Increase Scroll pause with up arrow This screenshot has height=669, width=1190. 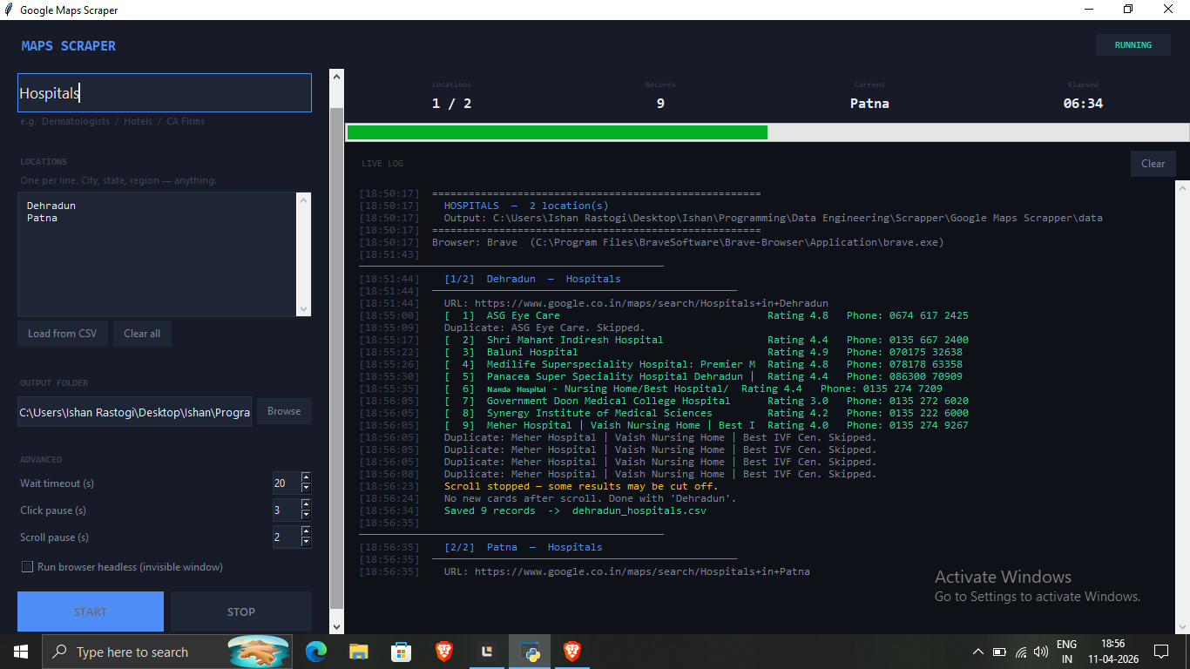tap(306, 531)
